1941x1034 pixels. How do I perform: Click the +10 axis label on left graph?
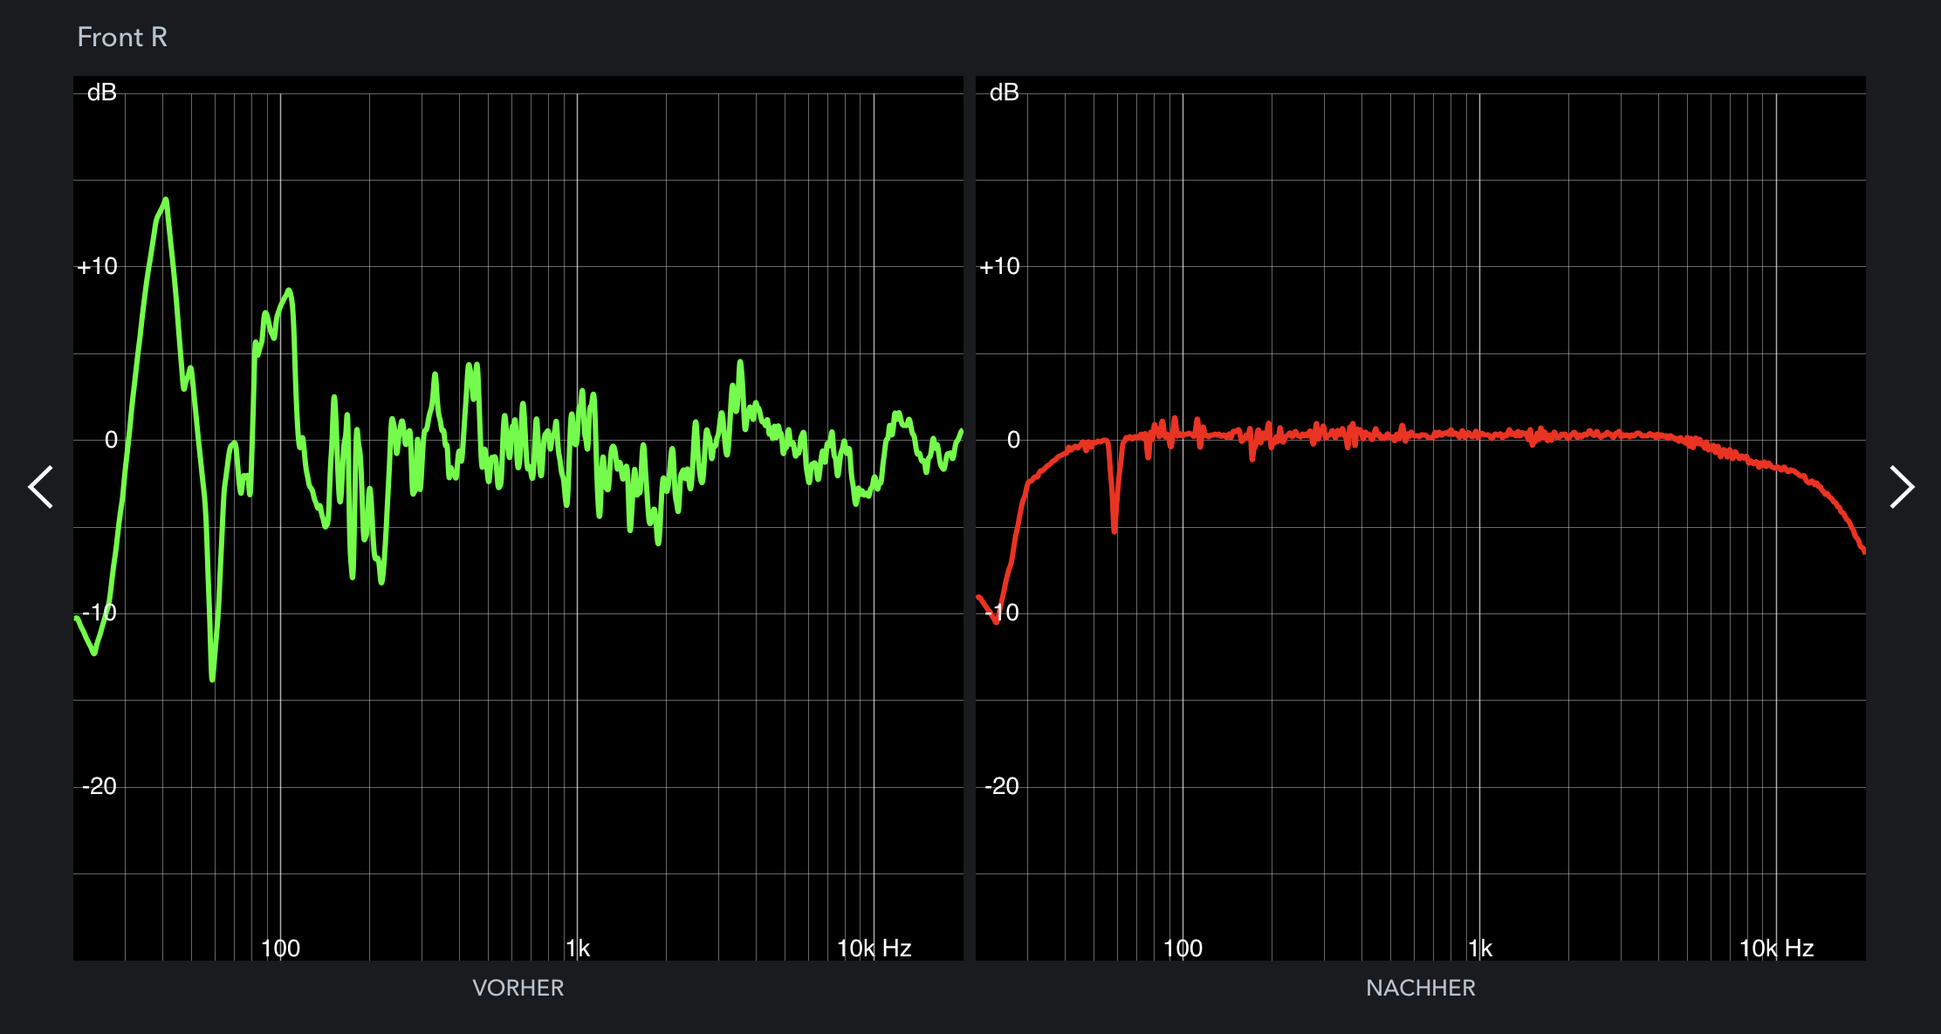point(97,266)
